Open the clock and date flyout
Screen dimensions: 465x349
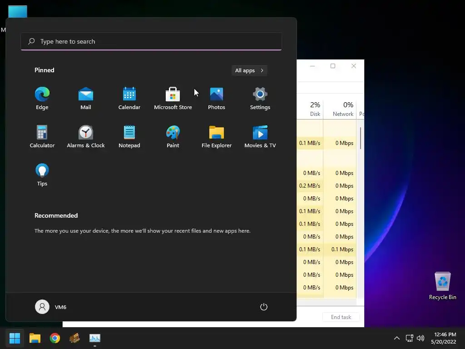point(444,338)
